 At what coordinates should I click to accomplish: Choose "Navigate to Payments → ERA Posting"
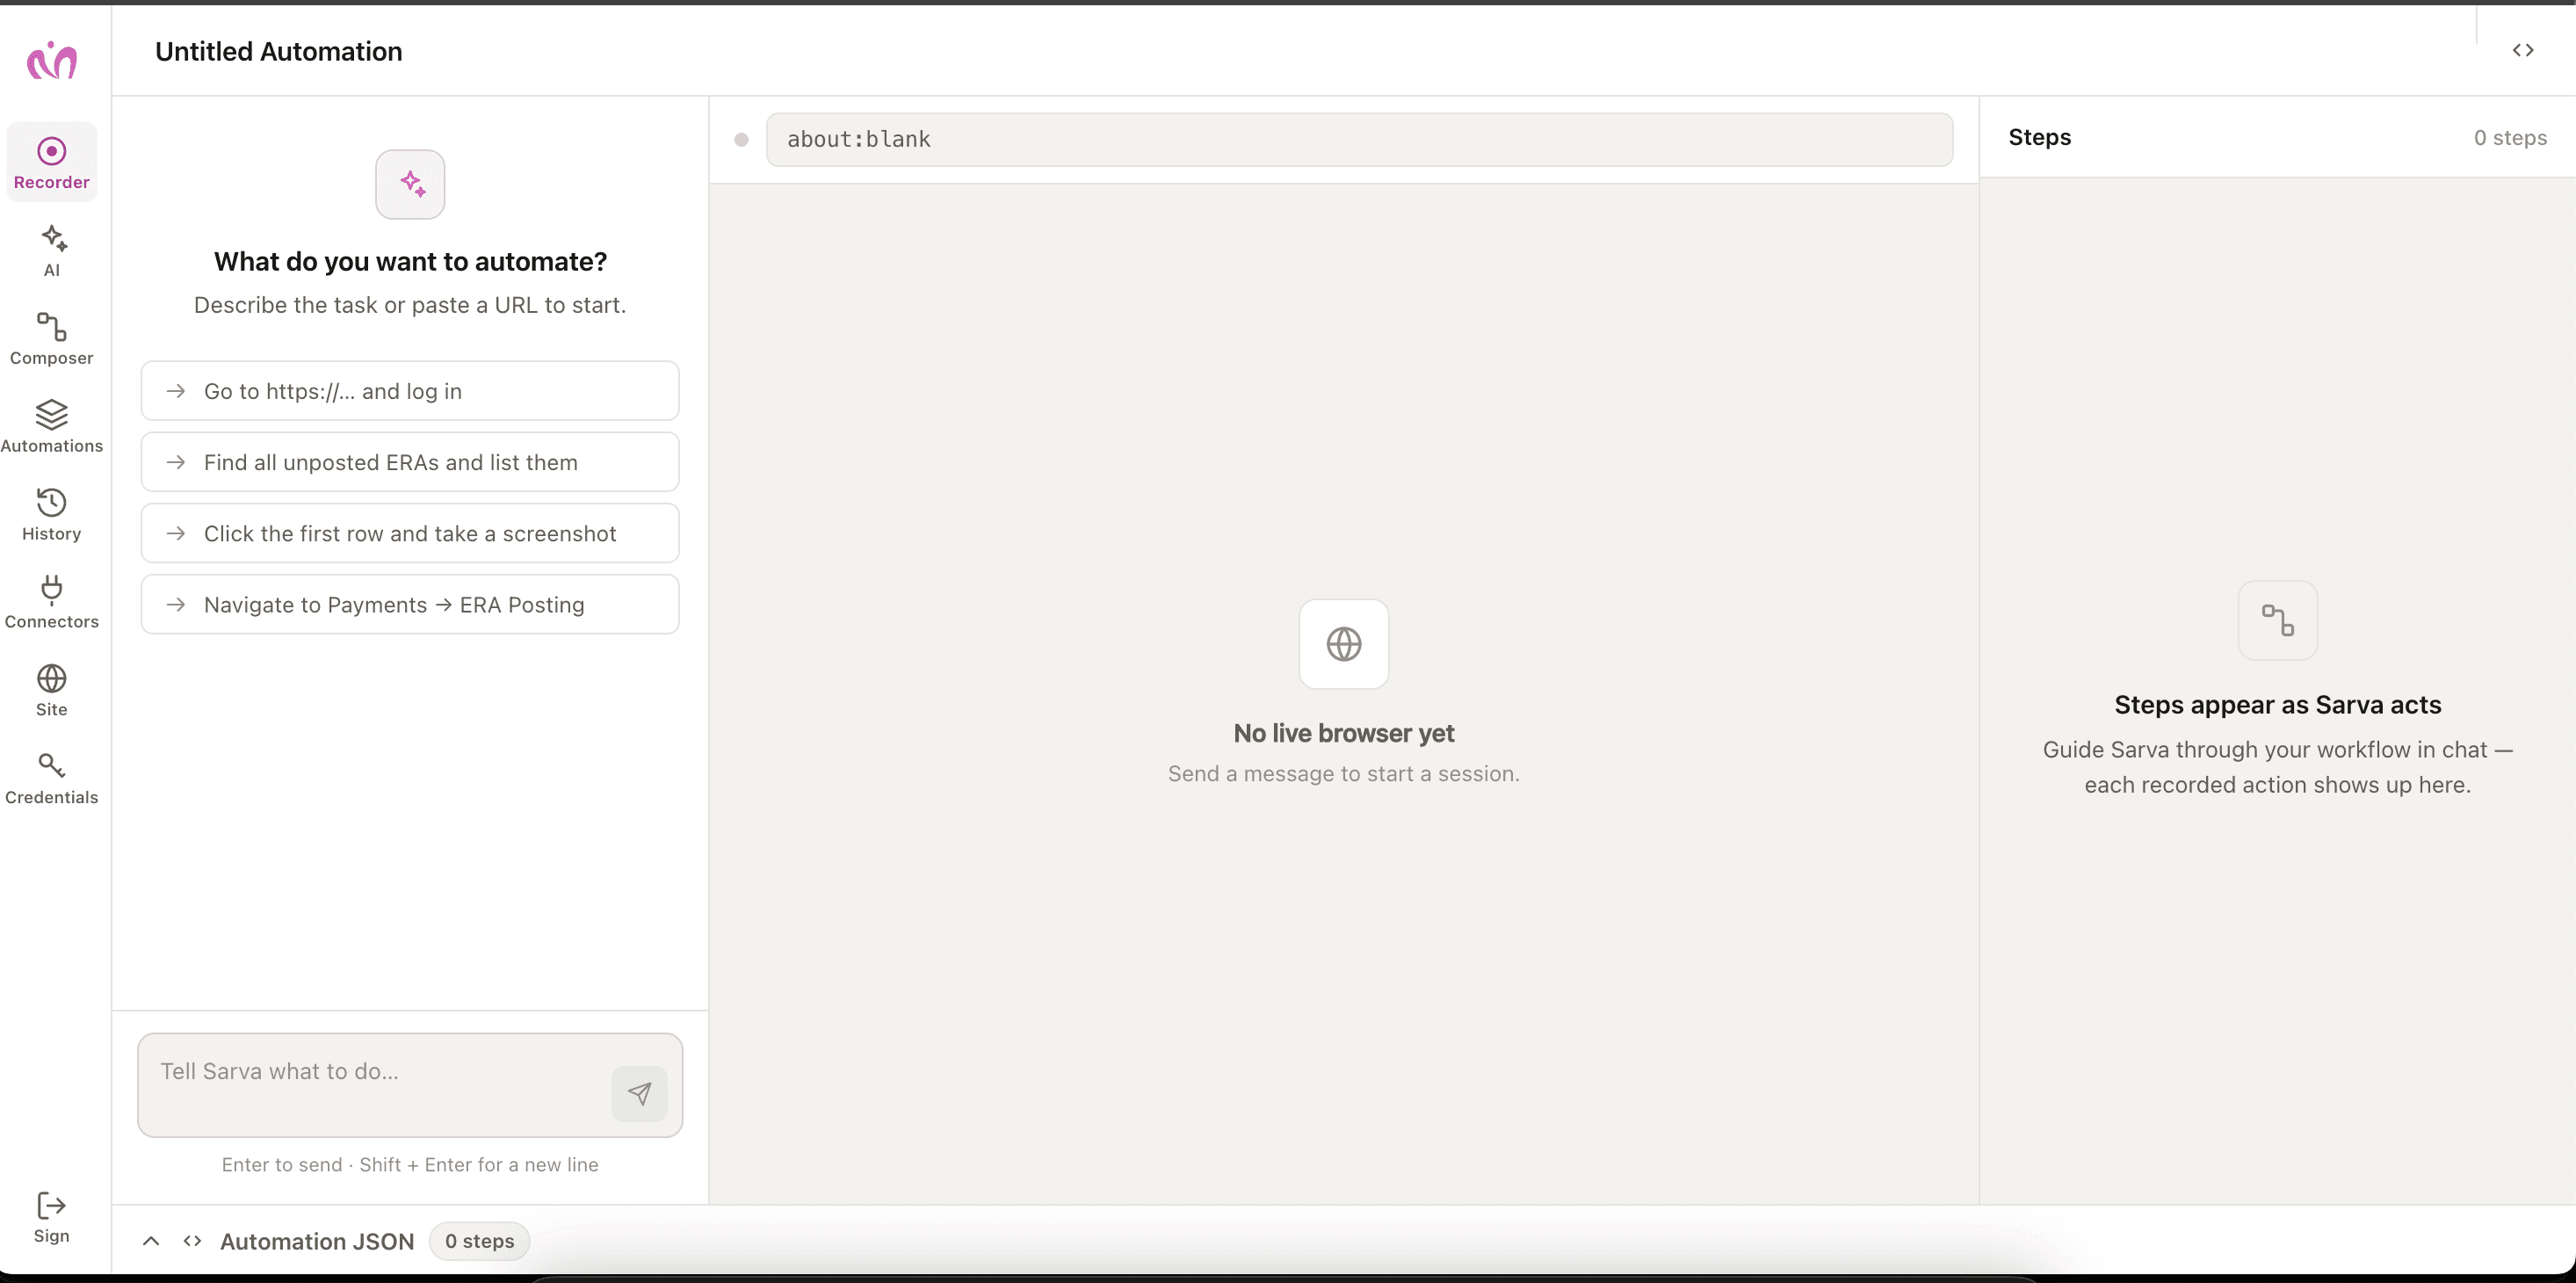coord(410,604)
